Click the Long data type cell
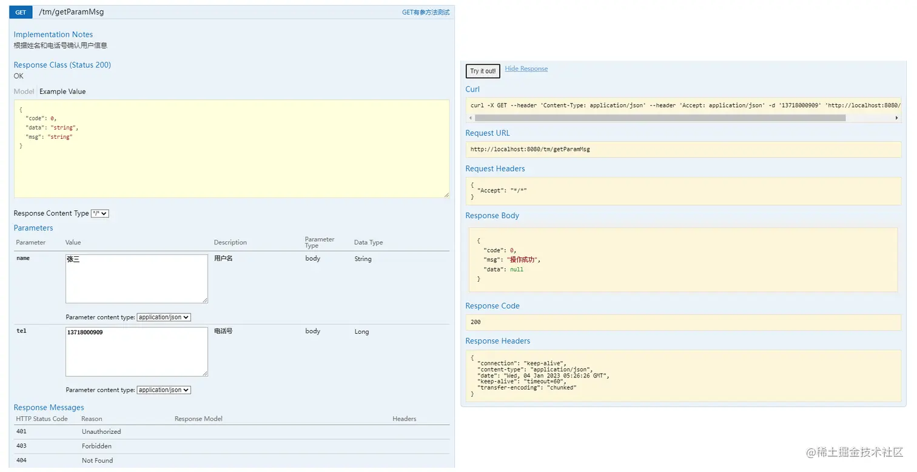 [361, 331]
